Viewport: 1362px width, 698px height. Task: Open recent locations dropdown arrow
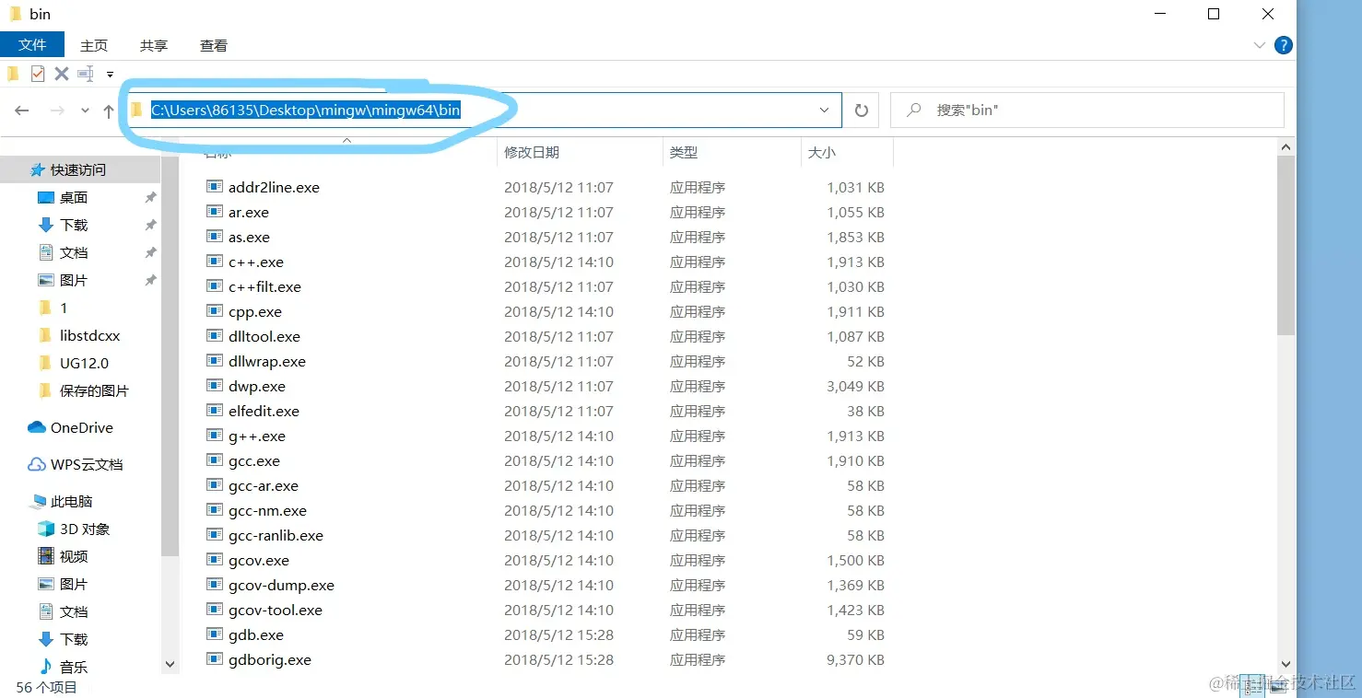pos(85,111)
